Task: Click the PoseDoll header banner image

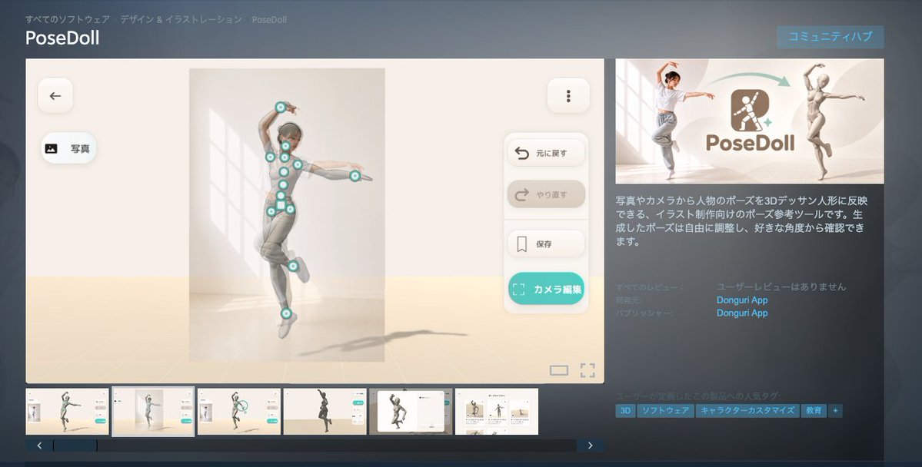Action: (x=750, y=121)
